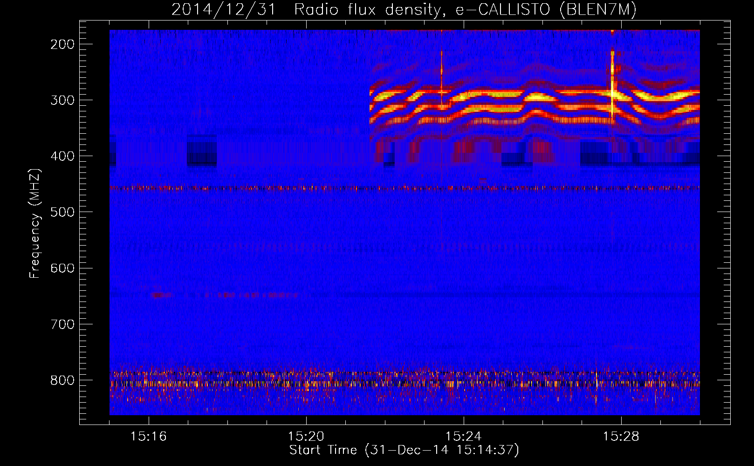
Task: Click the 400 frequency tick label
Action: tap(62, 156)
